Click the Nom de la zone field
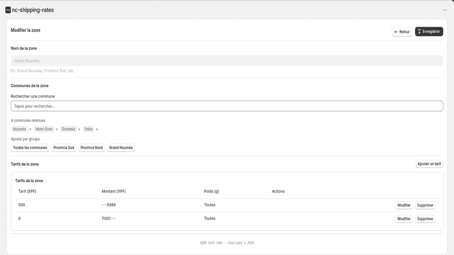Image resolution: width=454 pixels, height=255 pixels. pos(226,61)
